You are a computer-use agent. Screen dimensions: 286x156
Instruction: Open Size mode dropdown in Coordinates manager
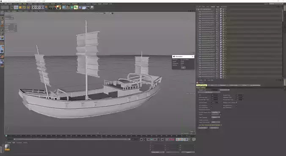[173, 152]
